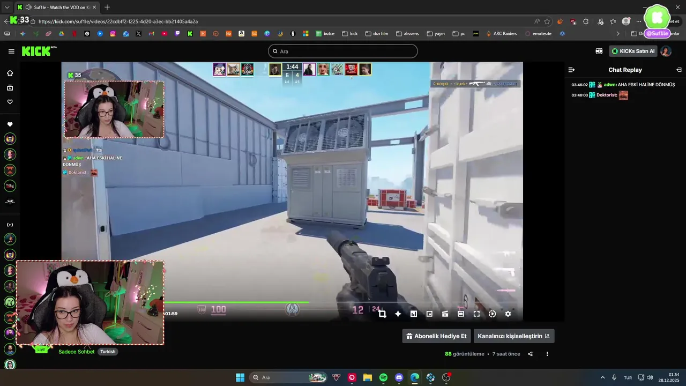Click the sparkle icon in player controls
The height and width of the screenshot is (386, 686).
398,314
